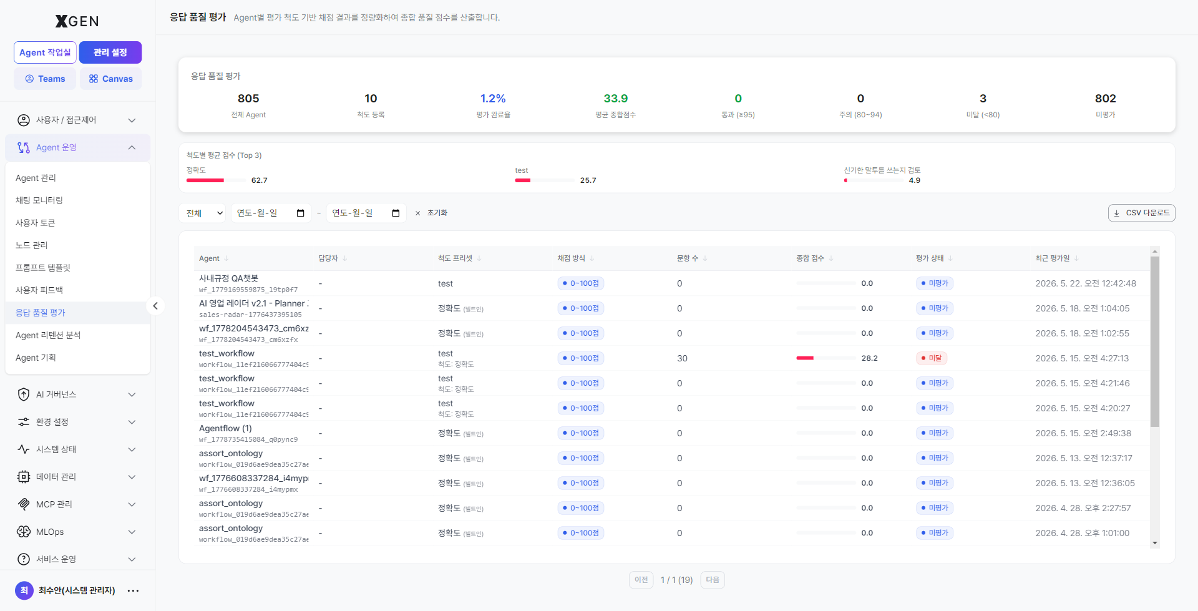Sort by 채점 방식 column arrow
The image size is (1198, 611).
pyautogui.click(x=592, y=258)
